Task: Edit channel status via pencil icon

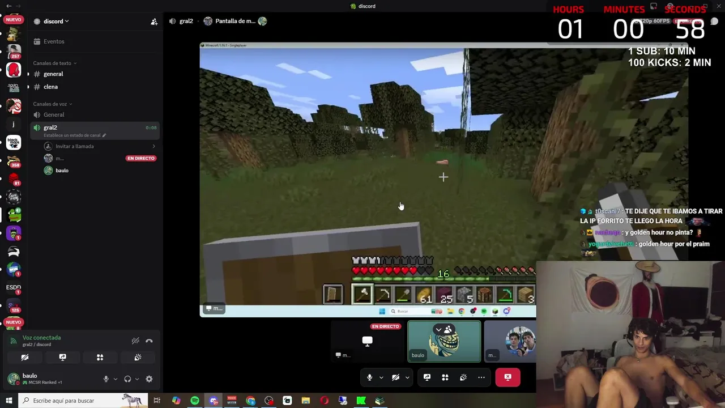Action: point(104,135)
